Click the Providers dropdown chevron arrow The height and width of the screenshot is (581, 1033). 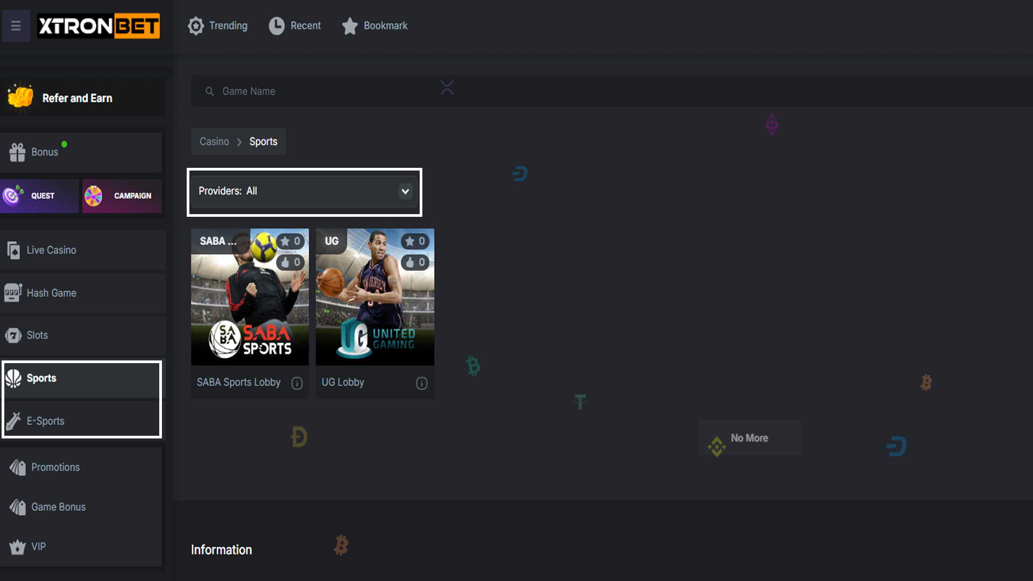(405, 192)
